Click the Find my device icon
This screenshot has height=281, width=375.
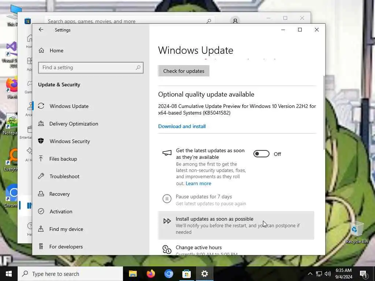(x=41, y=229)
